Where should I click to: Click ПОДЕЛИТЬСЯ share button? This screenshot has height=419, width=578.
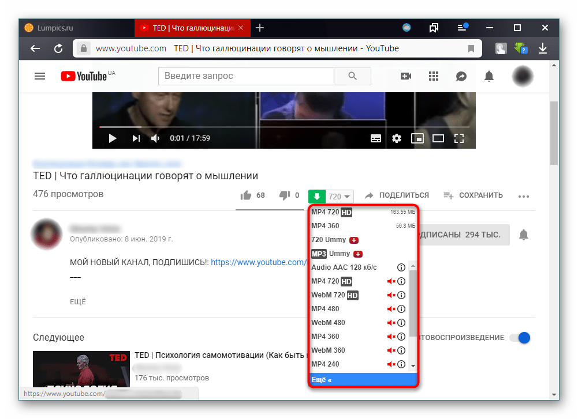coord(397,195)
